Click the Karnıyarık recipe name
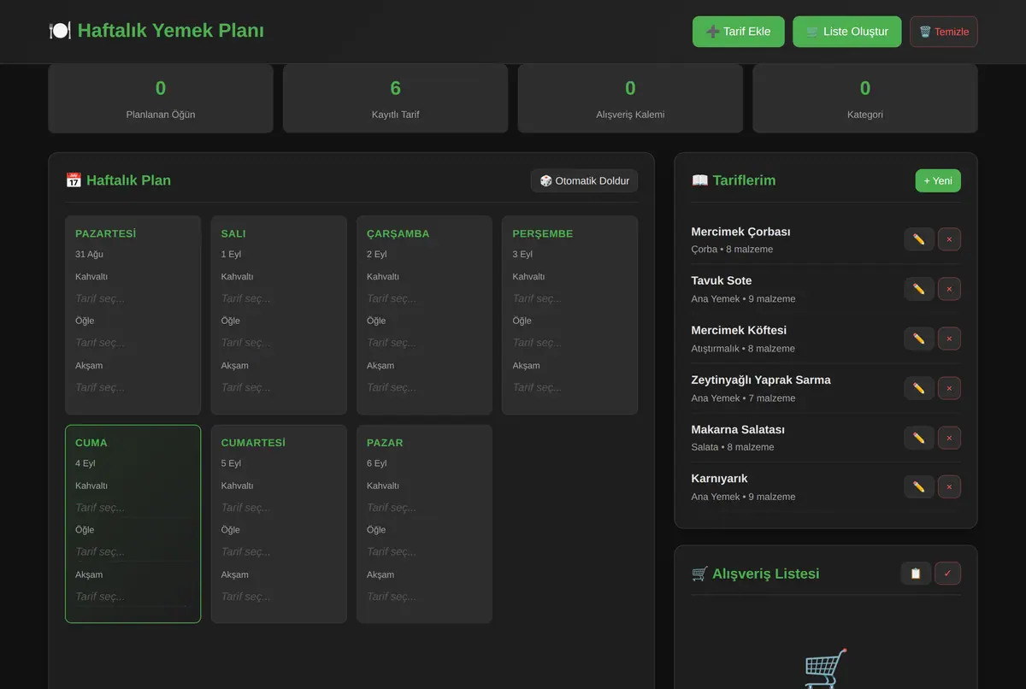This screenshot has width=1026, height=689. [x=719, y=479]
